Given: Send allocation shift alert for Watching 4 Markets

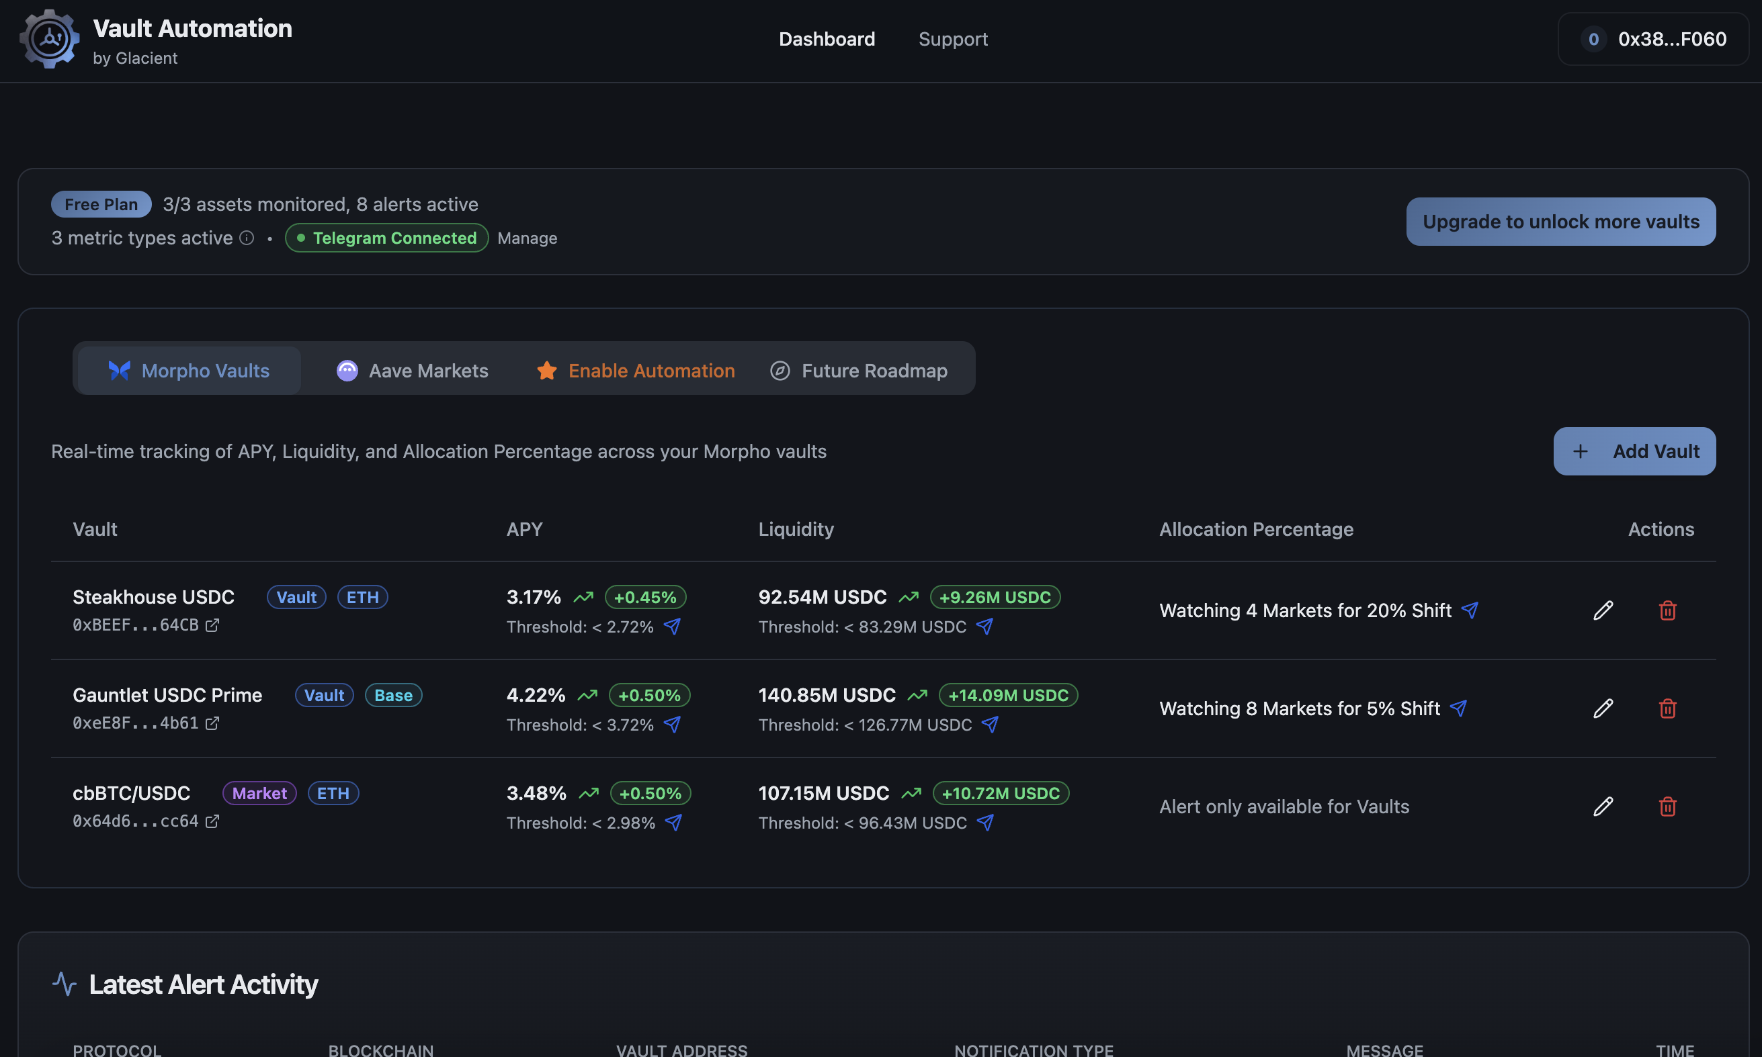Looking at the screenshot, I should (1470, 610).
